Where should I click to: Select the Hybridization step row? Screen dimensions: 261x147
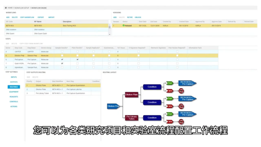tap(111, 67)
